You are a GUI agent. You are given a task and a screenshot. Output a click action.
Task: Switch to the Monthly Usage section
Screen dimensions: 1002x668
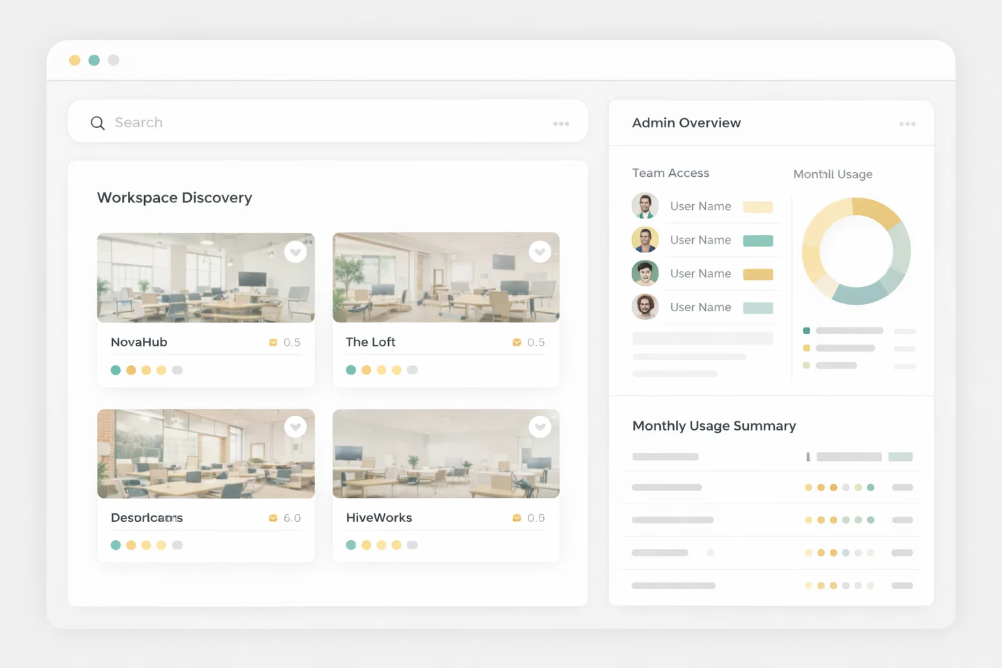click(x=833, y=174)
